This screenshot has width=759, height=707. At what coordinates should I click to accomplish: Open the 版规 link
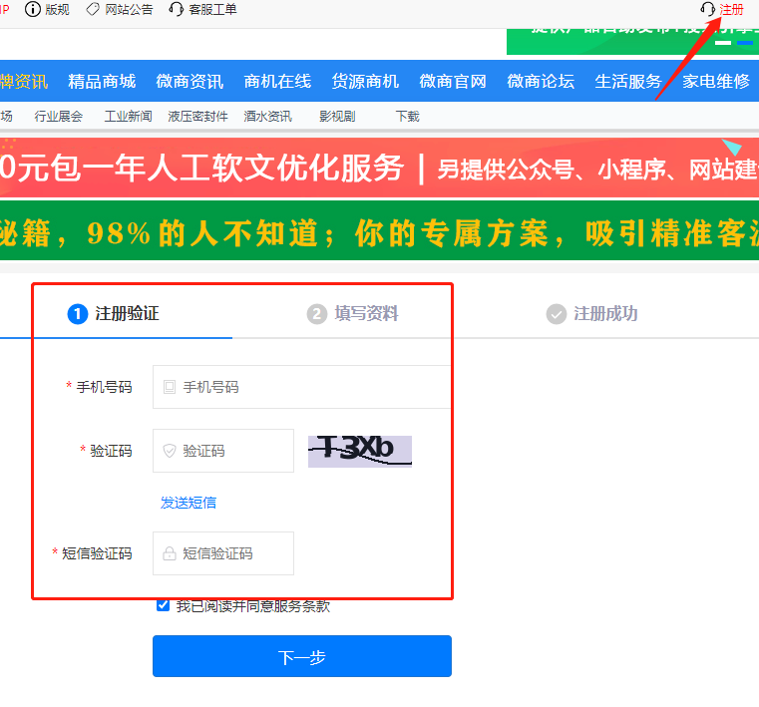(57, 10)
